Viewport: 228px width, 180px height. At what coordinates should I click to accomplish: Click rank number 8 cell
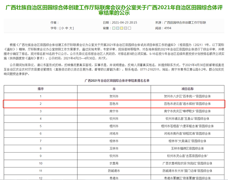pos(41,148)
